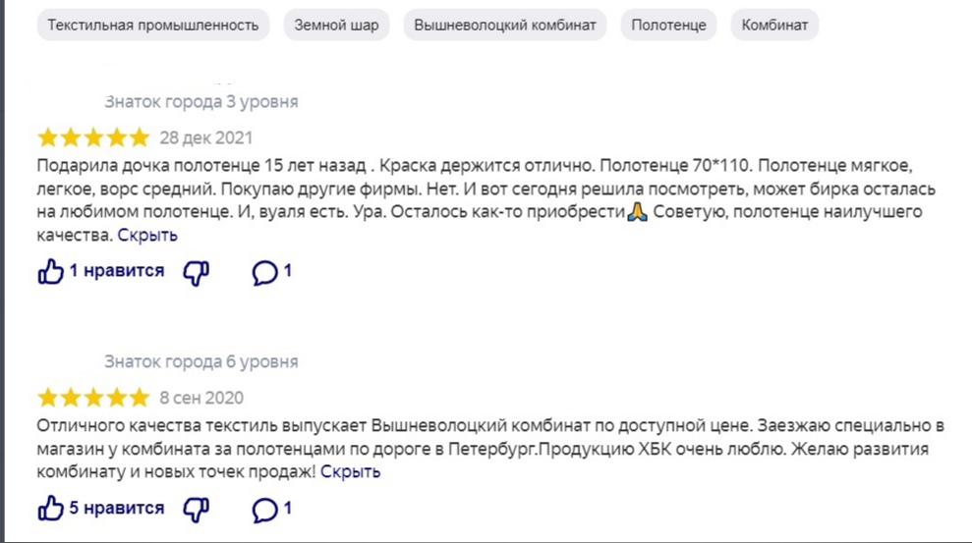The height and width of the screenshot is (543, 972).
Task: Select the Комбинат tag chip
Action: click(774, 25)
